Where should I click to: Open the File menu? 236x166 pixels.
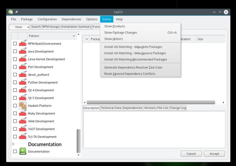pos(13,19)
